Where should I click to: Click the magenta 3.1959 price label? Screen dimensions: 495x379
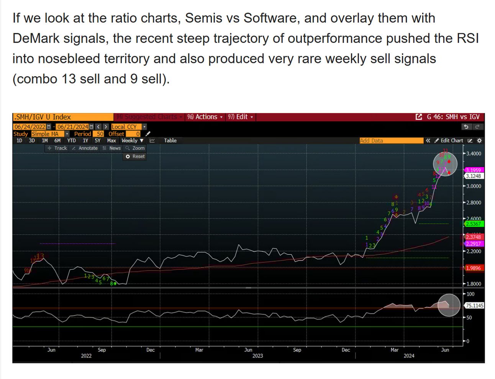pos(473,170)
